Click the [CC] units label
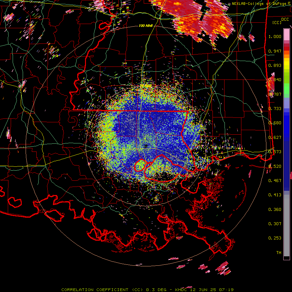The width and height of the screenshot is (292, 292). pyautogui.click(x=277, y=22)
